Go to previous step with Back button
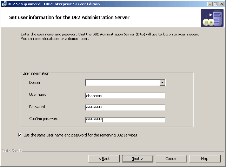Viewport: 226px width, 167px height. pos(104,158)
